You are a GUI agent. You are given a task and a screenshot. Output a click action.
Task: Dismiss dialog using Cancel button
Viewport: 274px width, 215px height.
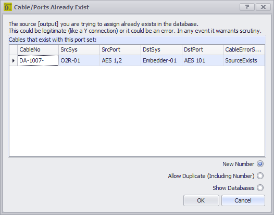pyautogui.click(x=243, y=200)
